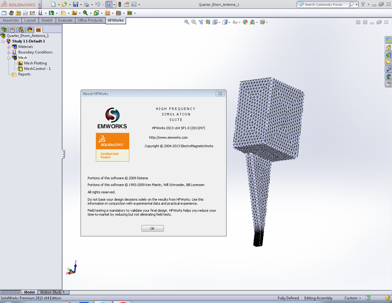Click the HFWorks New Study icon

point(4,13)
